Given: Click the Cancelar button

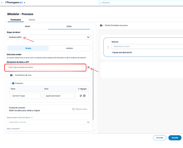Looking at the screenshot, I should [x=160, y=138].
